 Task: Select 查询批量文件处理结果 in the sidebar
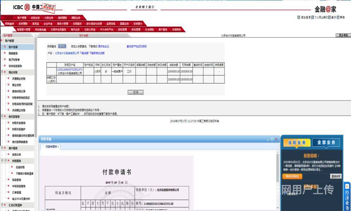coord(23,135)
